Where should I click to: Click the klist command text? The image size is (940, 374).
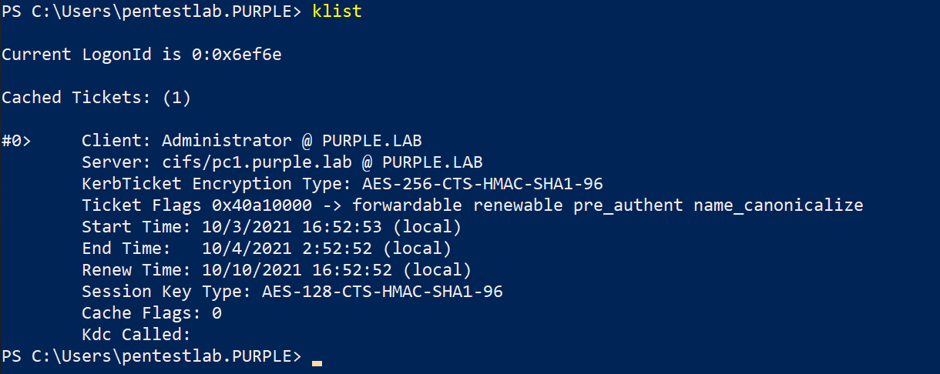click(337, 12)
